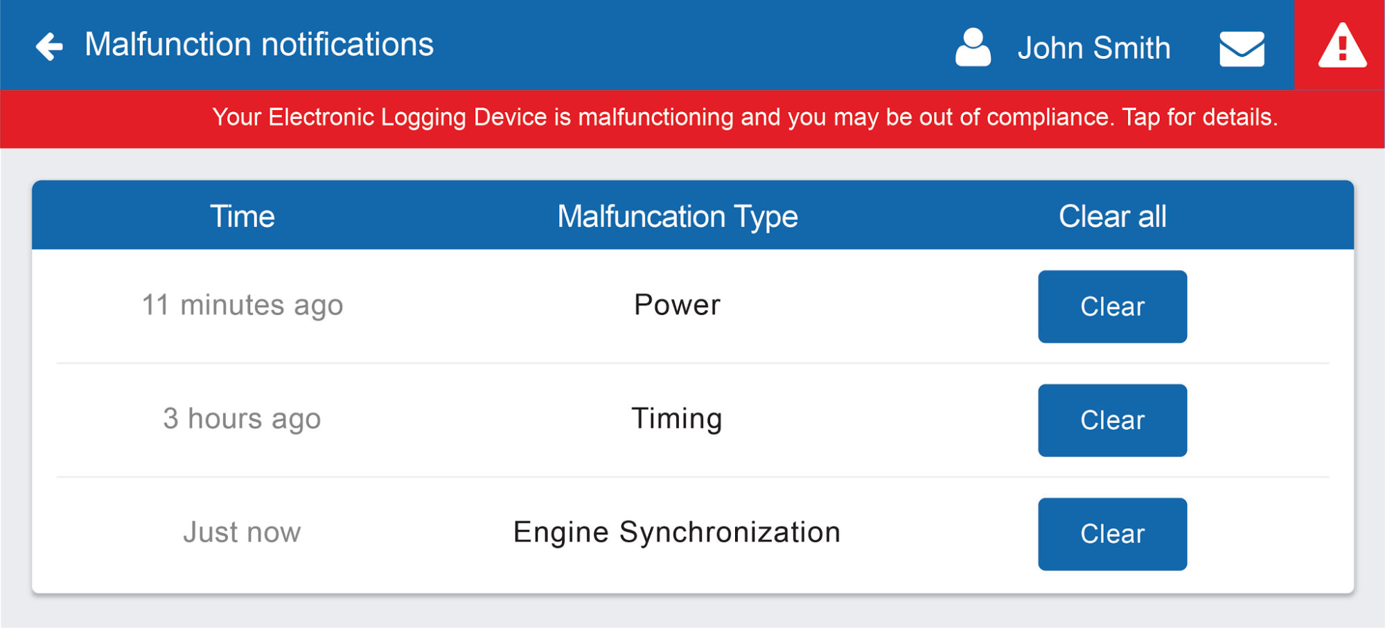Go back using the arrow icon
Viewport: 1385px width, 628px height.
coord(49,46)
